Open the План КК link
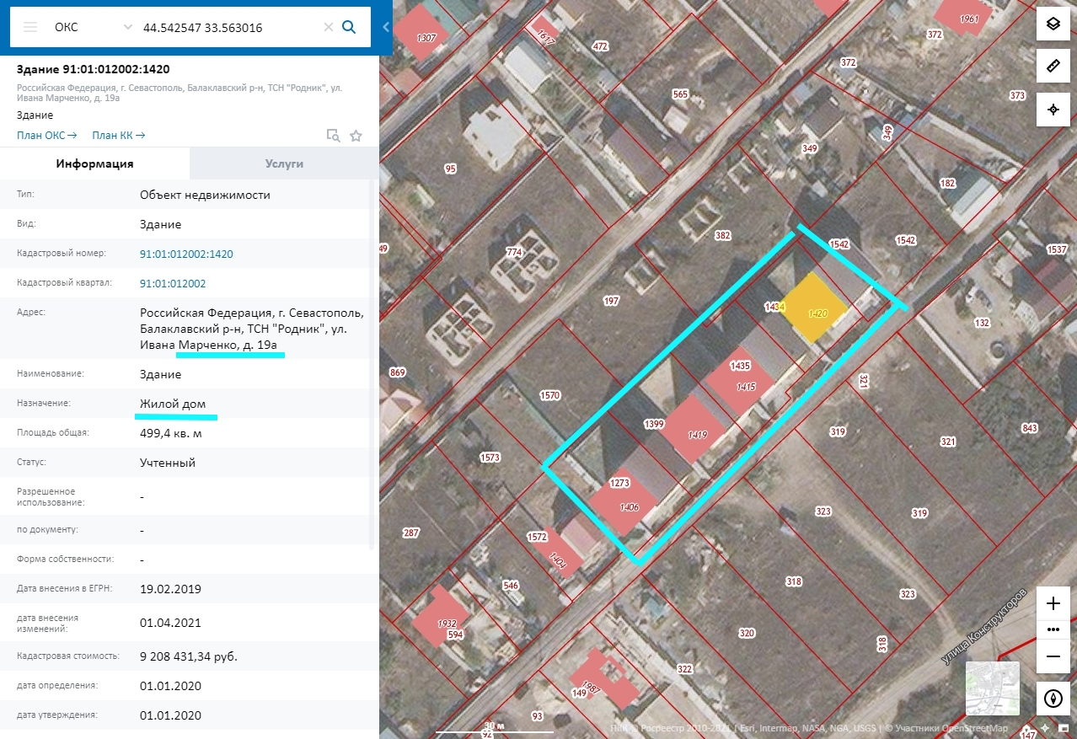1077x739 pixels. click(x=118, y=135)
